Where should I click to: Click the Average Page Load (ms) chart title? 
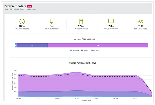(x=85, y=39)
